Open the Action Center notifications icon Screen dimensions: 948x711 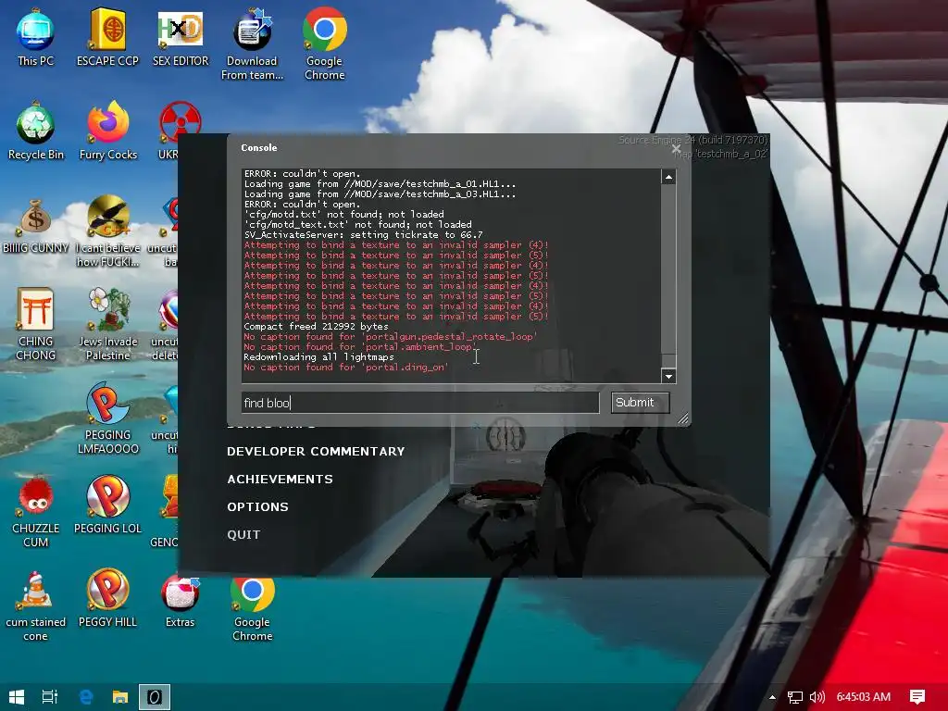coord(917,697)
